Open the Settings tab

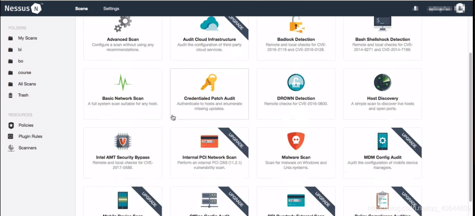111,8
